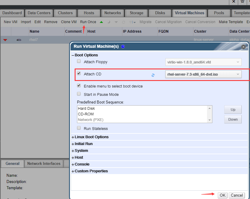250x199 pixels.
Task: Switch to the Networks tab
Action: pos(113,13)
